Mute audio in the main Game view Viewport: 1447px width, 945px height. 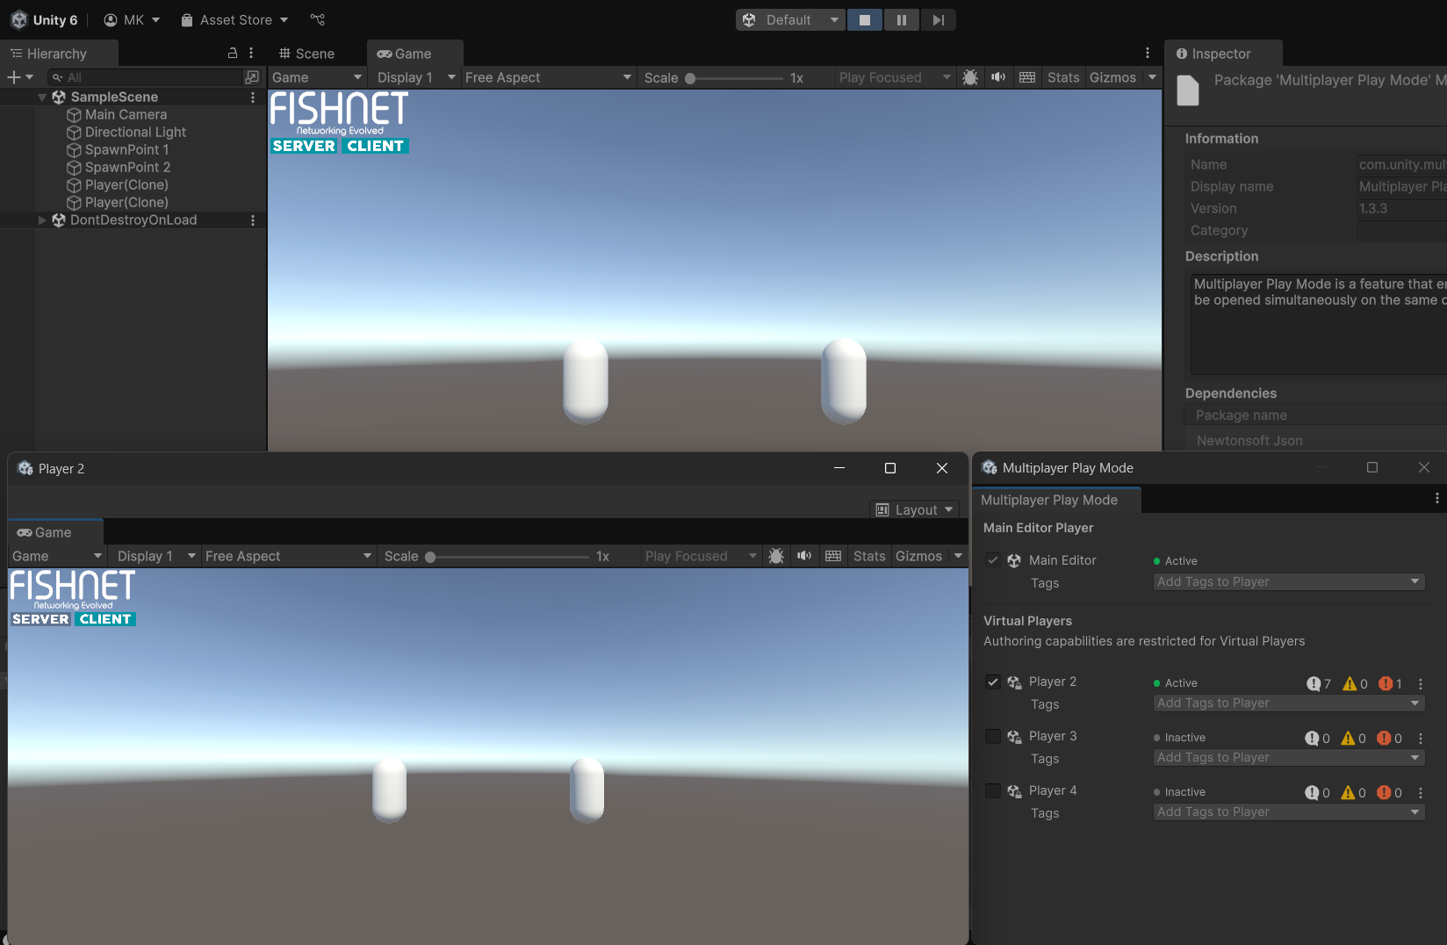pos(998,77)
